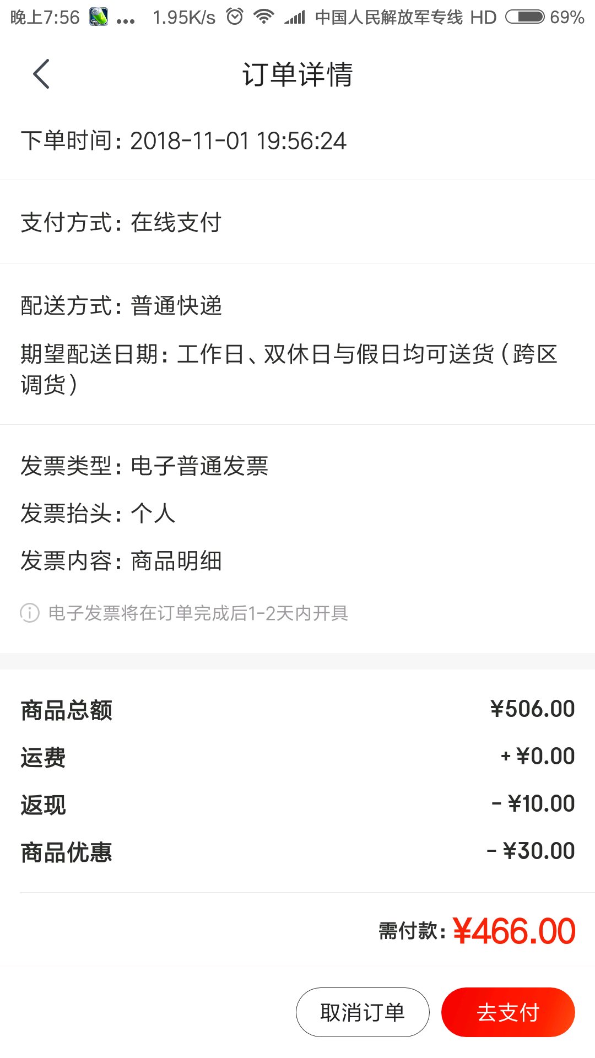The image size is (595, 1058).
Task: Tap the battery indicator icon
Action: 525,17
